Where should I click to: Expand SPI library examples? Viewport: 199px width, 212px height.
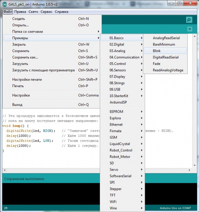coord(122,182)
